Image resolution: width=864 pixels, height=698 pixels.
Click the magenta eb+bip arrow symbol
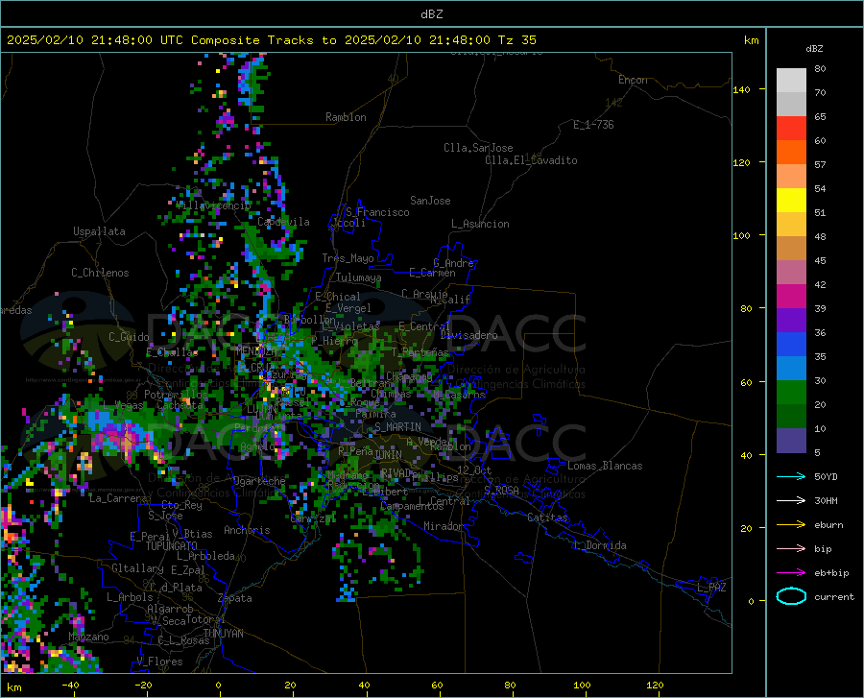tap(791, 573)
